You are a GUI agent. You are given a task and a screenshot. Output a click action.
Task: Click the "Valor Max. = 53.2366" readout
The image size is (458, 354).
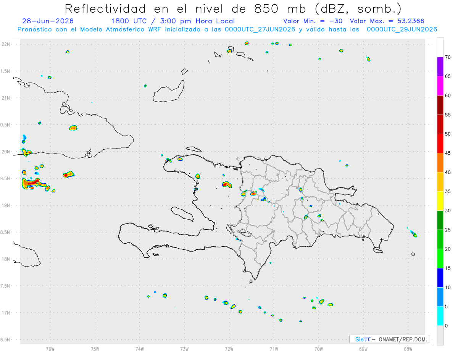click(x=387, y=21)
